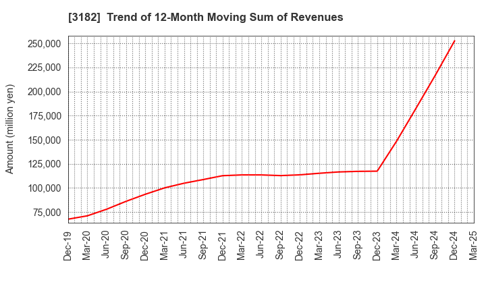Viewport: 486px width, 297px height.
Task: Click the '75,000' y-axis value
Action: (47, 213)
